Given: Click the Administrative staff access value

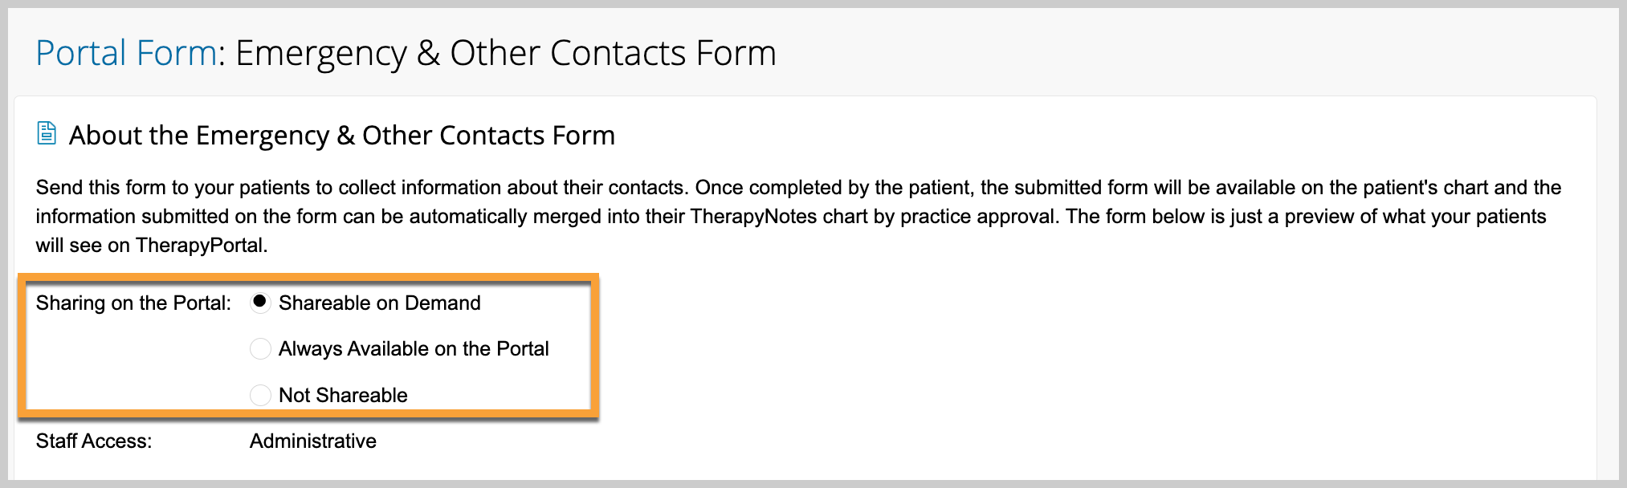Looking at the screenshot, I should pyautogui.click(x=313, y=441).
